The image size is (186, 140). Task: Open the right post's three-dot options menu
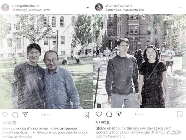click(x=181, y=7)
